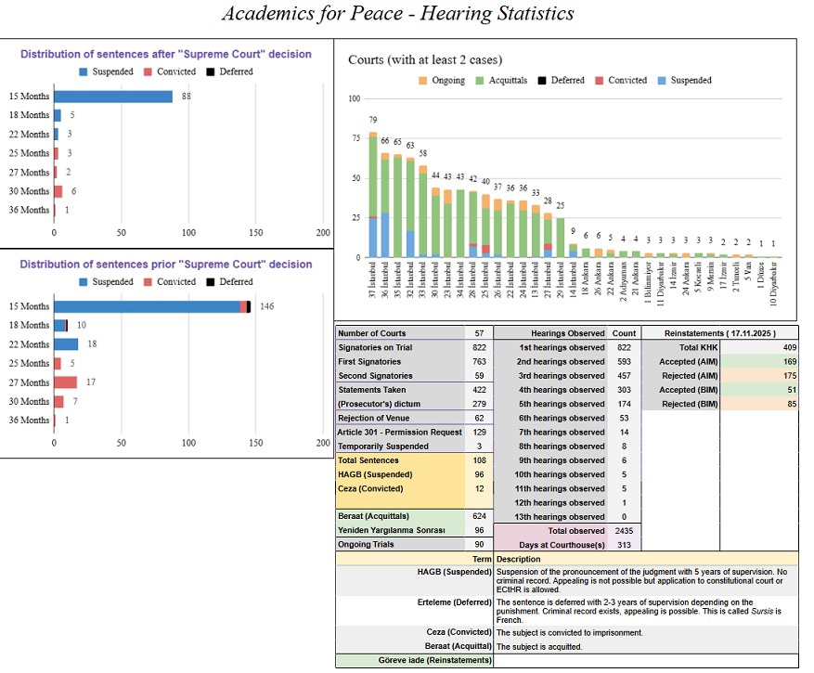The width and height of the screenshot is (814, 673).
Task: Select the Göreve iade (Reinstatements) term cell
Action: point(414,661)
